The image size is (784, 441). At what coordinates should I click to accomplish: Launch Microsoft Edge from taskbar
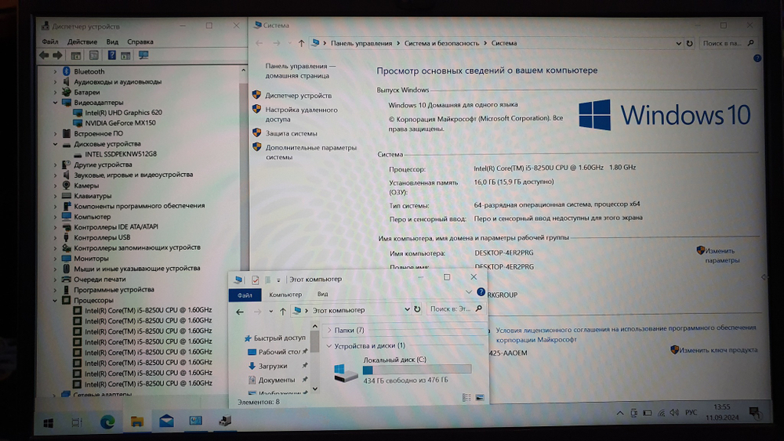pyautogui.click(x=107, y=422)
